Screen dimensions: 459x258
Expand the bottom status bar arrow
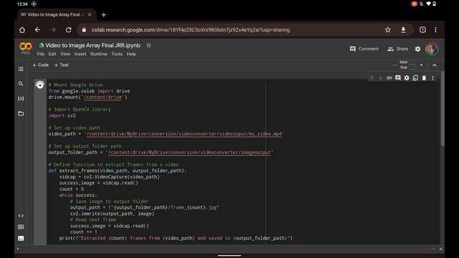pyautogui.click(x=17, y=249)
